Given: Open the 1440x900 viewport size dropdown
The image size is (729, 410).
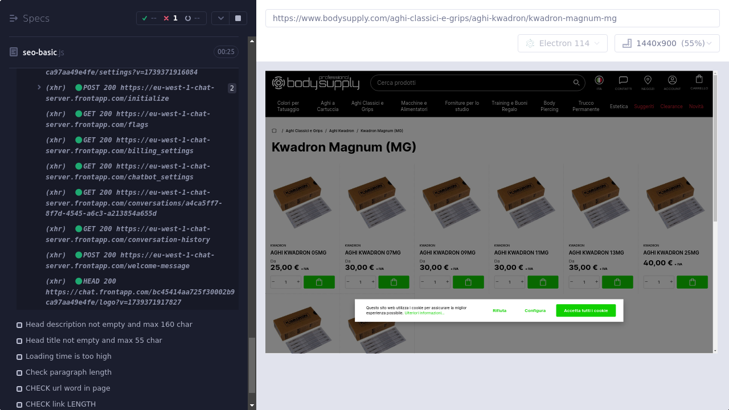Looking at the screenshot, I should [x=667, y=43].
